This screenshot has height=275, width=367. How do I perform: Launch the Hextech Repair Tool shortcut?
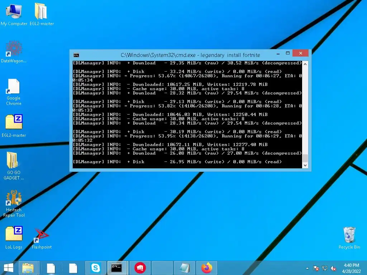pos(14,204)
